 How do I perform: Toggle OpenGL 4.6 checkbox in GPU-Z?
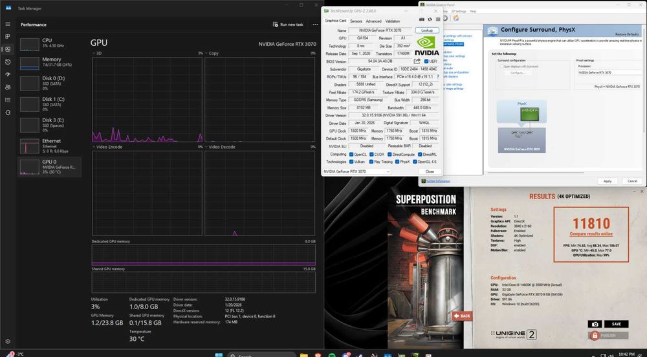[x=415, y=162]
